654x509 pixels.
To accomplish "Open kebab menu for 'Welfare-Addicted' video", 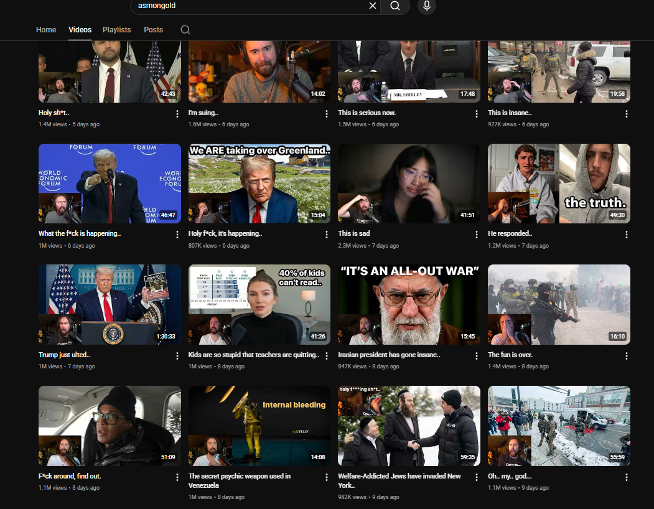I will [477, 477].
